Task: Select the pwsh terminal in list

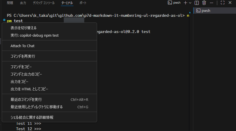Action: tap(206, 11)
